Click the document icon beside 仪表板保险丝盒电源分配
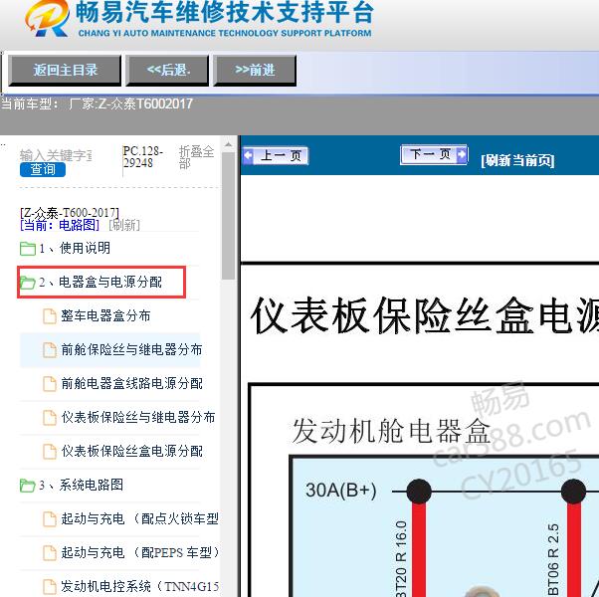599x597 pixels. [x=50, y=452]
